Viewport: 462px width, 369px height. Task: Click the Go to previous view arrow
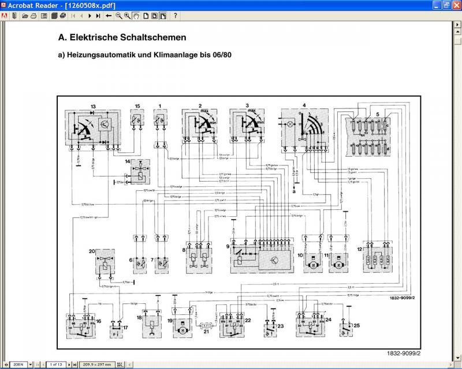pos(109,16)
